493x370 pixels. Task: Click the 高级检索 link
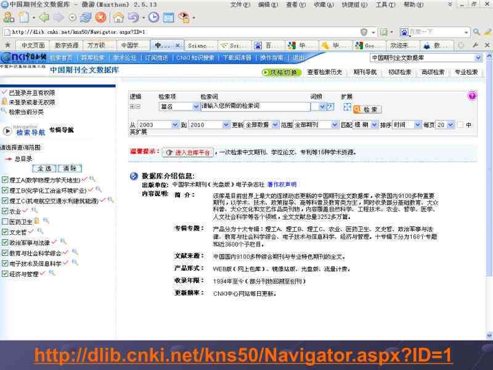tap(433, 72)
